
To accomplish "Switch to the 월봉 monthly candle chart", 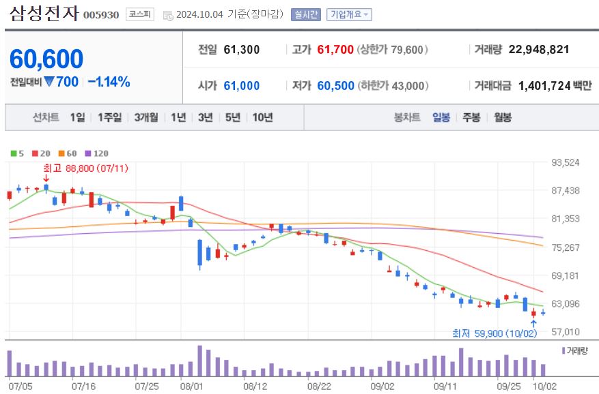I will [502, 117].
